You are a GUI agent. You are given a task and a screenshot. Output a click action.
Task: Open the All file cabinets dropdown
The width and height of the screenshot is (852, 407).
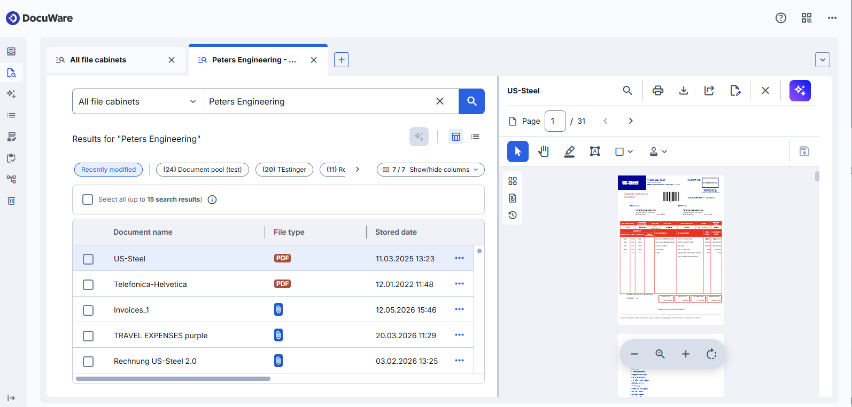click(x=138, y=101)
